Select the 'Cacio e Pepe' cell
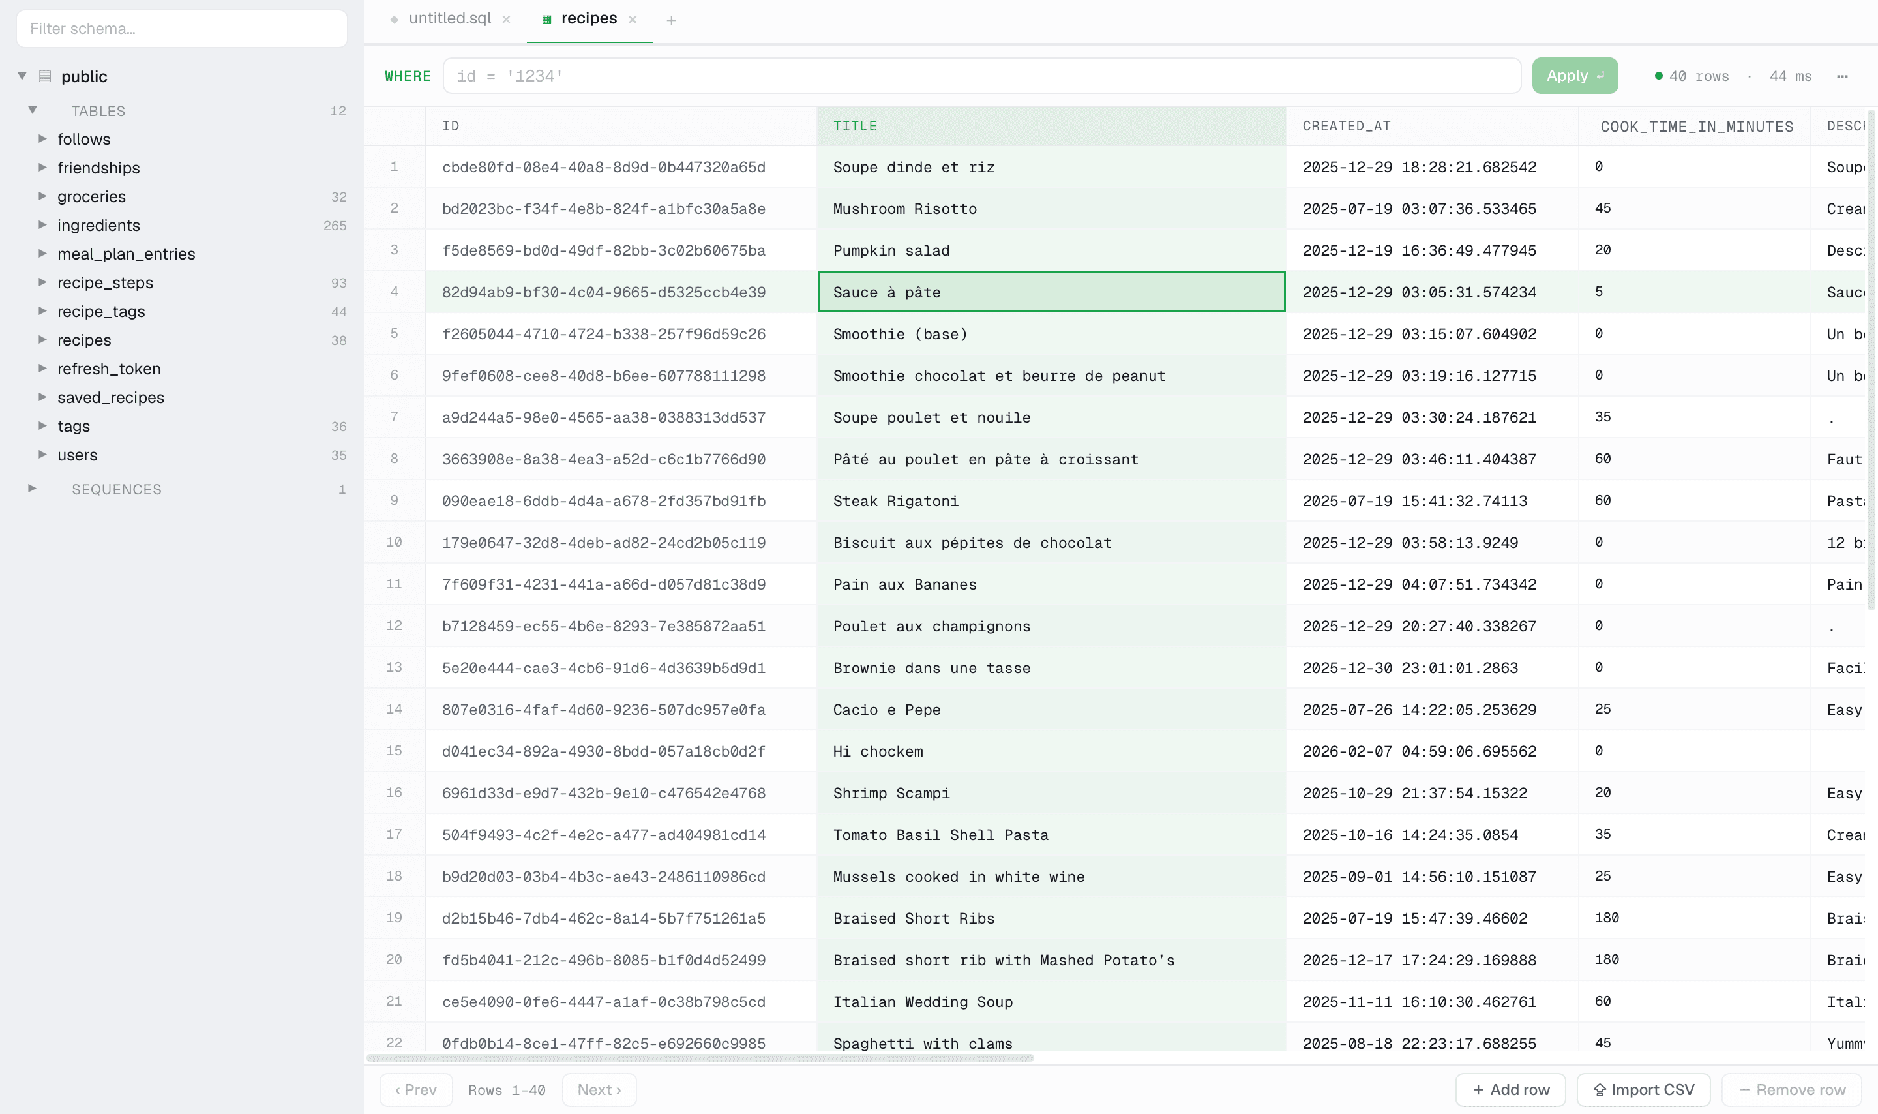 [x=1051, y=710]
